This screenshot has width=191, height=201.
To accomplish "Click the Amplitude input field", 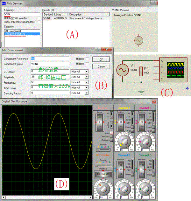I will (50, 77).
